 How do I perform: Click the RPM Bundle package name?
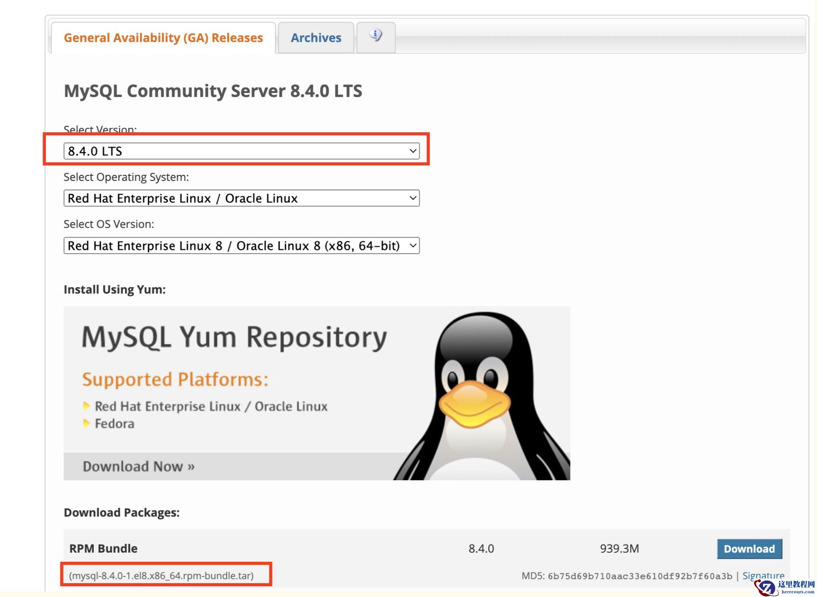[103, 548]
